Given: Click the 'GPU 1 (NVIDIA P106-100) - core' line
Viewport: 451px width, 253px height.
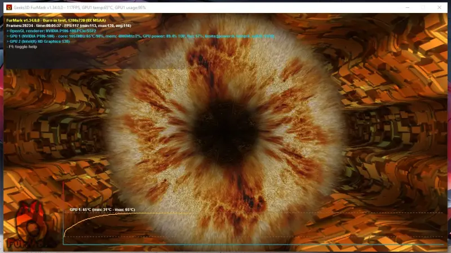Looking at the screenshot, I should (140, 36).
